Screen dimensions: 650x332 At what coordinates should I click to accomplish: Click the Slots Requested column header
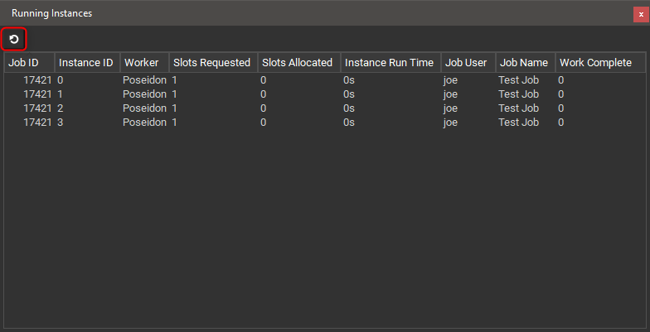click(x=211, y=63)
